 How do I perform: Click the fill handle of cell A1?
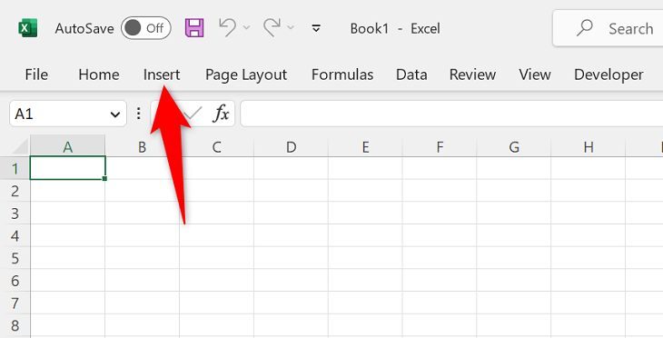click(104, 178)
